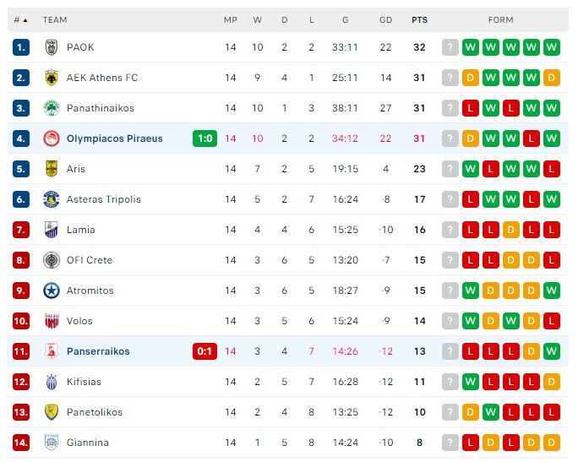
Task: Click the Aris yellow crest icon
Action: (x=51, y=169)
